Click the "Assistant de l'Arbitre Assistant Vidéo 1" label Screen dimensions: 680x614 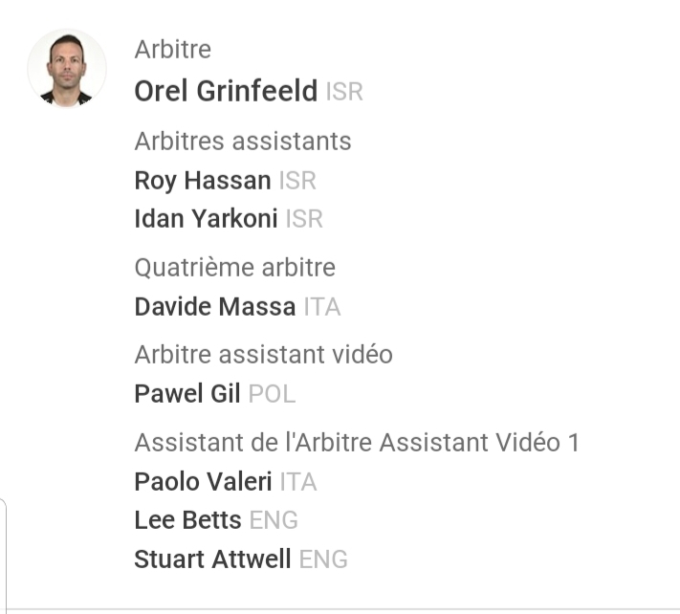pos(357,443)
